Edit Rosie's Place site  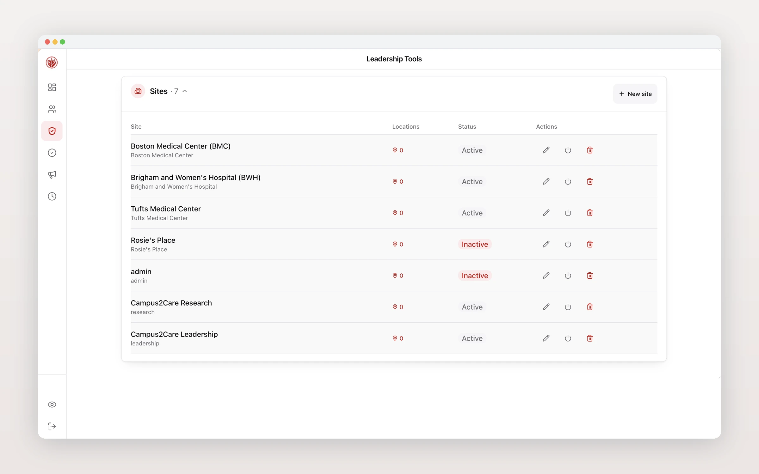coord(546,244)
